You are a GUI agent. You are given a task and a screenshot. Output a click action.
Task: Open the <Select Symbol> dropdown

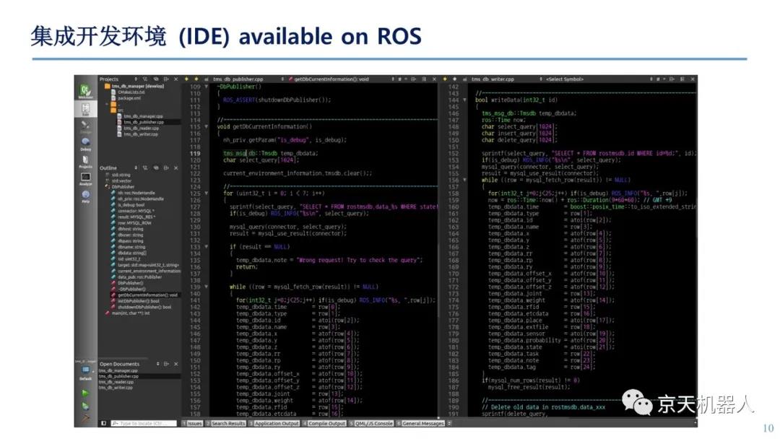(599, 79)
